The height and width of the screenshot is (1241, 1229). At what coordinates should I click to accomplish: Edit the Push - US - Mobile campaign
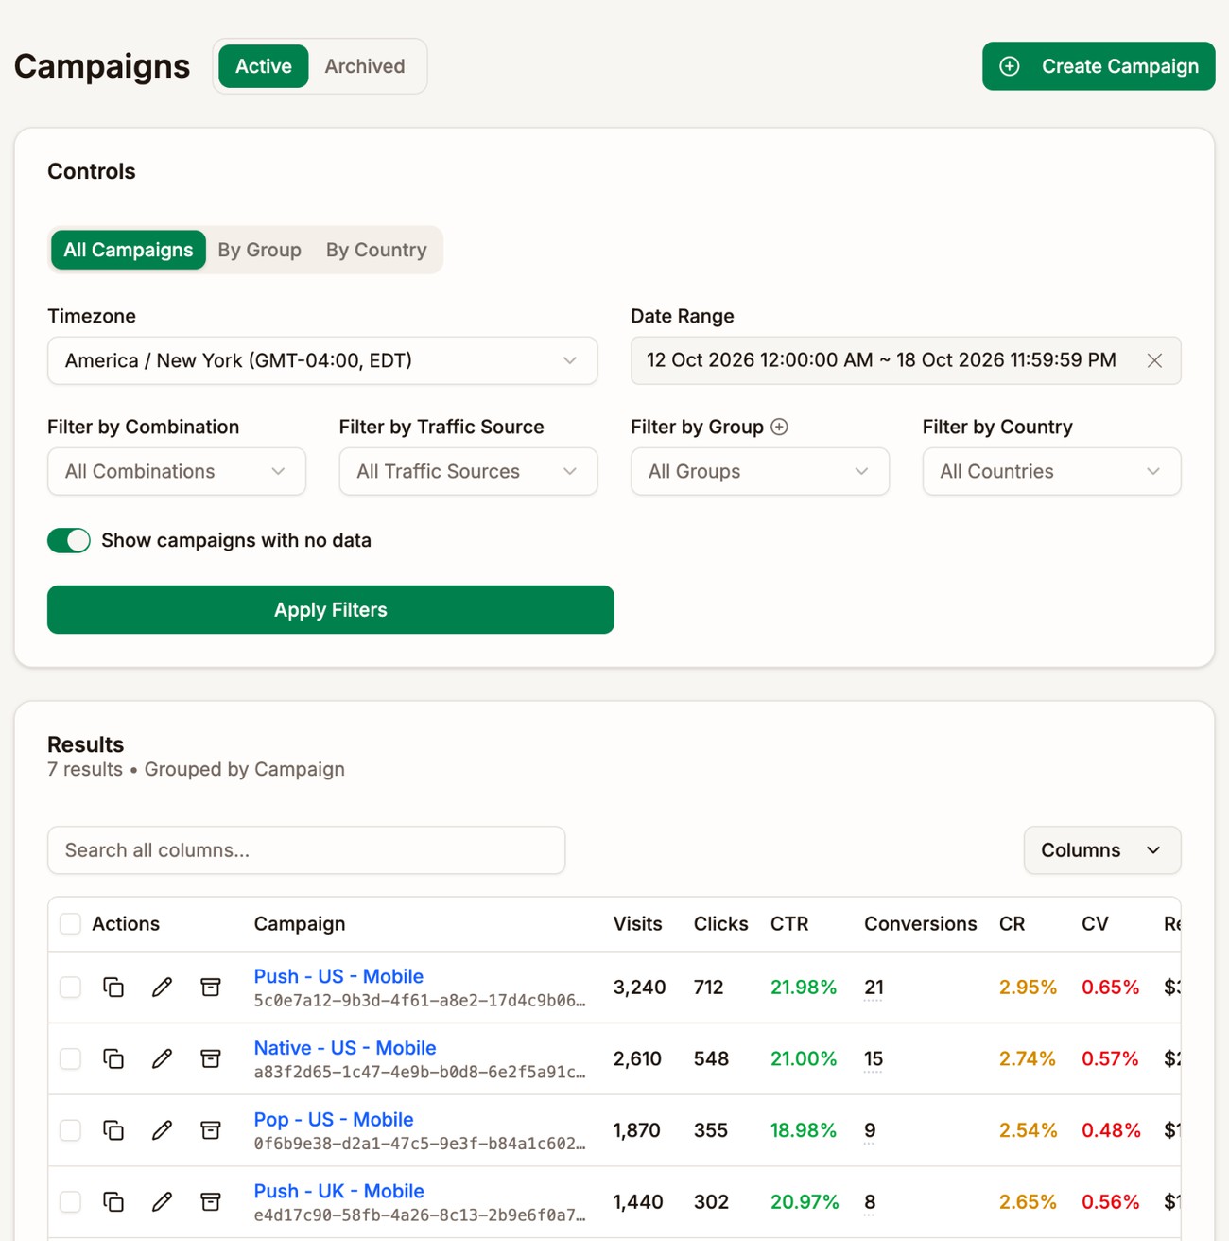click(x=162, y=987)
